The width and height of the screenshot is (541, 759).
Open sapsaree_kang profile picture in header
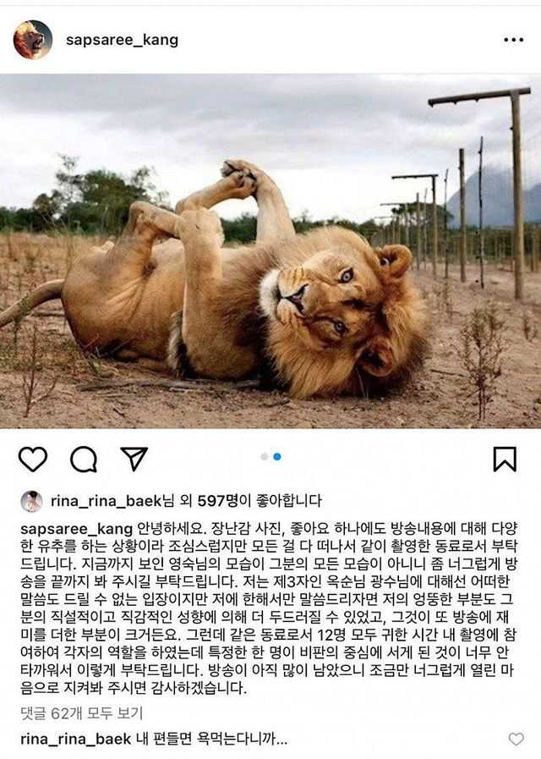(x=32, y=40)
